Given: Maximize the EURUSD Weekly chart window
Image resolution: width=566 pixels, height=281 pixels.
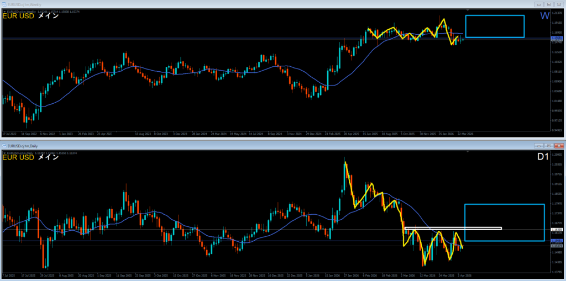Looking at the screenshot, I should (549, 4).
